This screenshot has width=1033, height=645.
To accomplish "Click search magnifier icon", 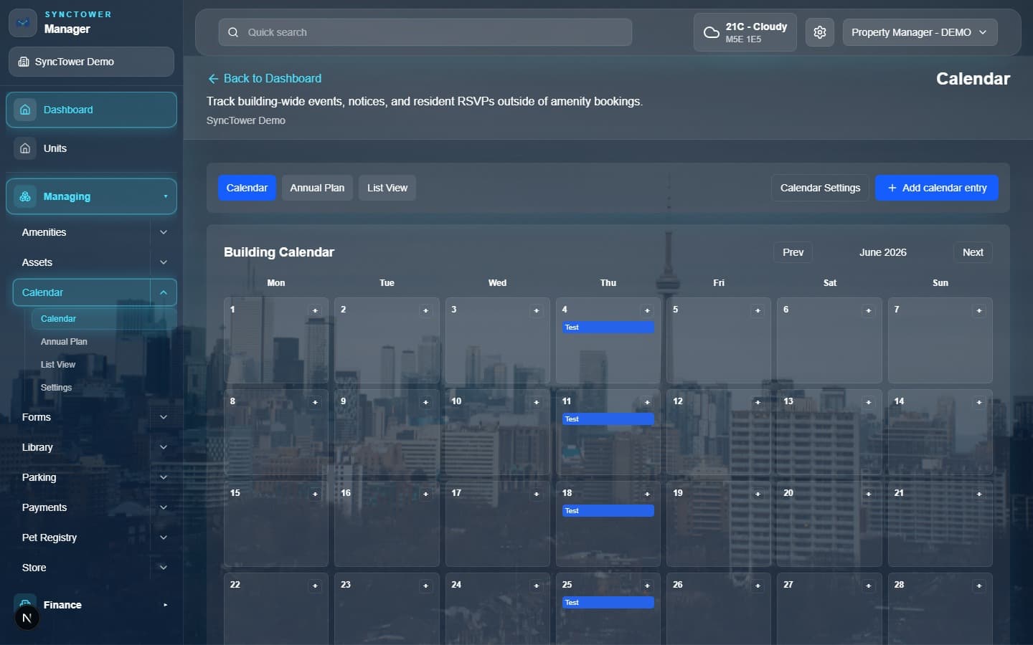I will pos(233,32).
